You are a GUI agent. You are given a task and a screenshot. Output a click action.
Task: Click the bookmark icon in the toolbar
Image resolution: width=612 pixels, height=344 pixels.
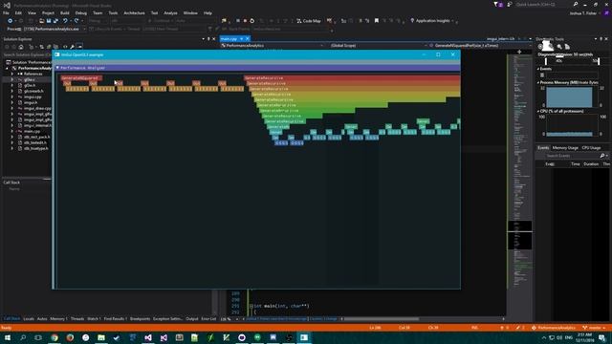(x=376, y=21)
